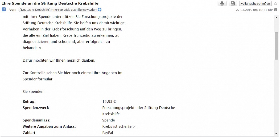Click the Spendenzweck label

pos(36,108)
